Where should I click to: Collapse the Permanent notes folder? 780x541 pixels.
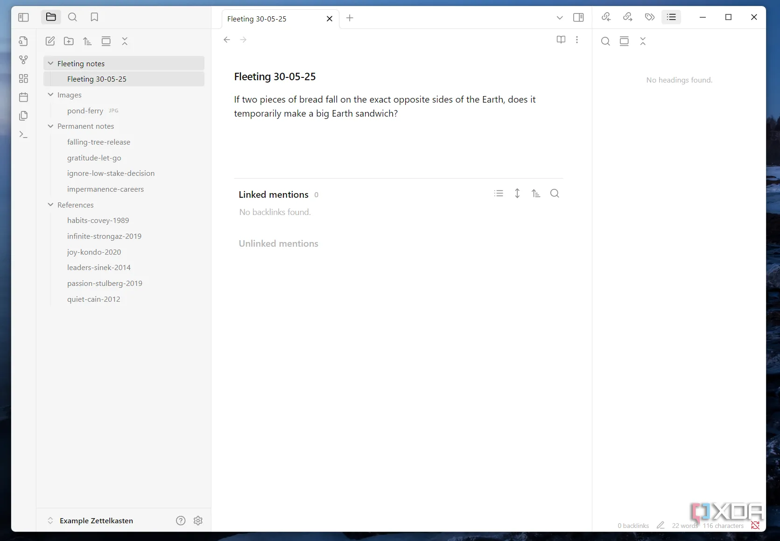click(x=51, y=126)
